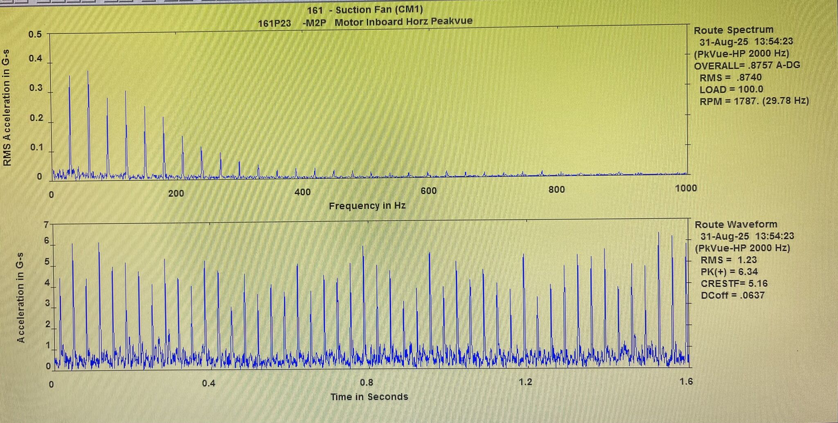Select the waveform plot's "Acceleration in G-s" axis title

click(21, 297)
